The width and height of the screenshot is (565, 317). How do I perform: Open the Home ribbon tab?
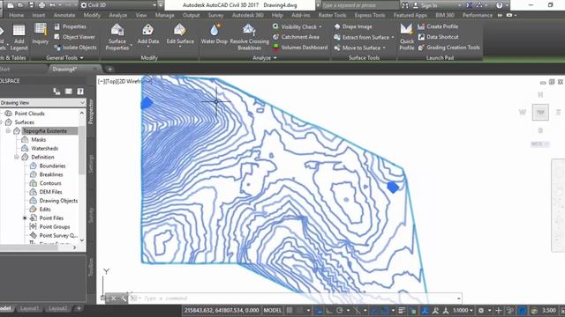coord(16,15)
